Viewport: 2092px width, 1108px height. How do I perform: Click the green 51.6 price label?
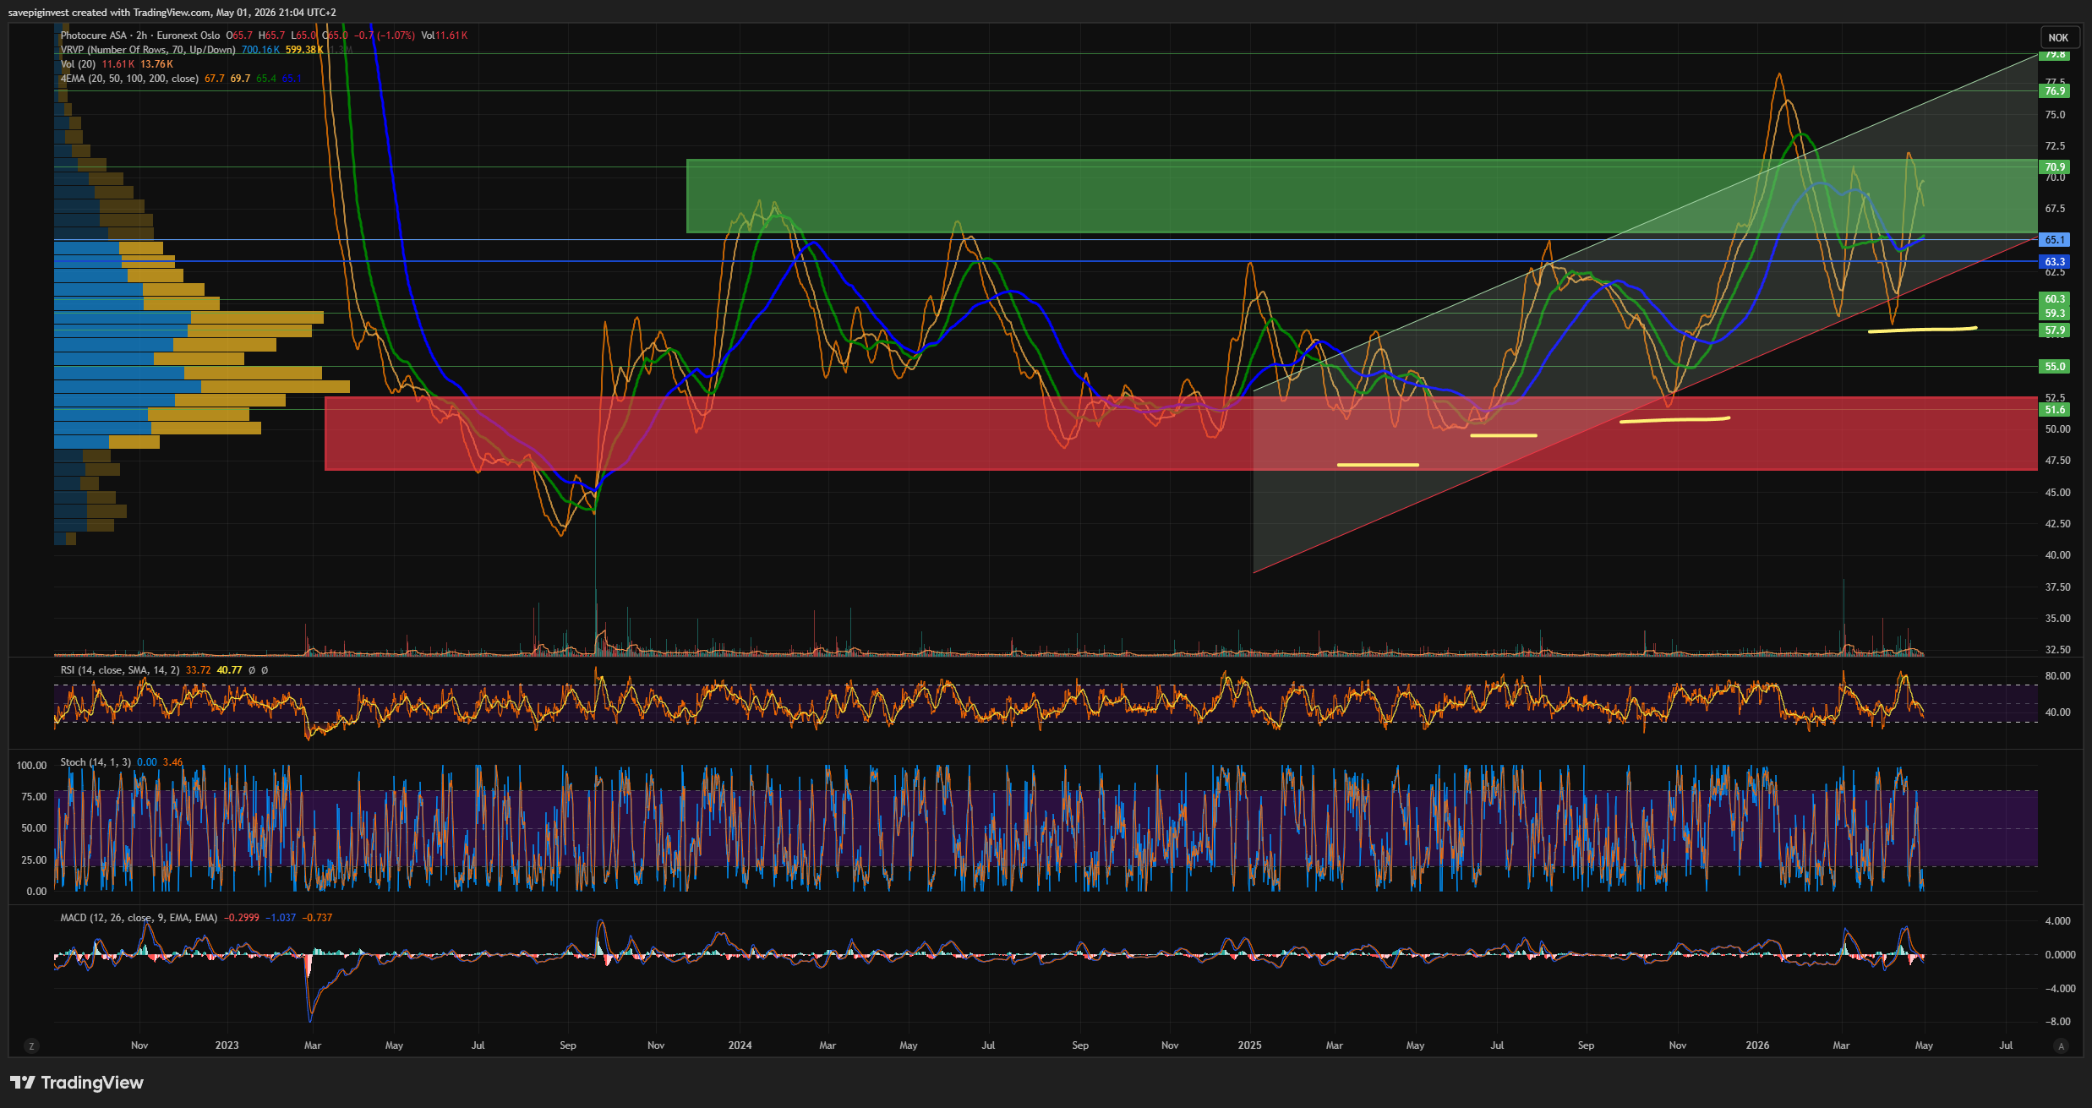tap(2055, 410)
